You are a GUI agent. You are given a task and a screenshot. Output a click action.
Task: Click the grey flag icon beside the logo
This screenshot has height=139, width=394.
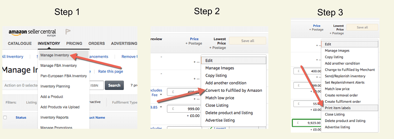[x=68, y=32]
